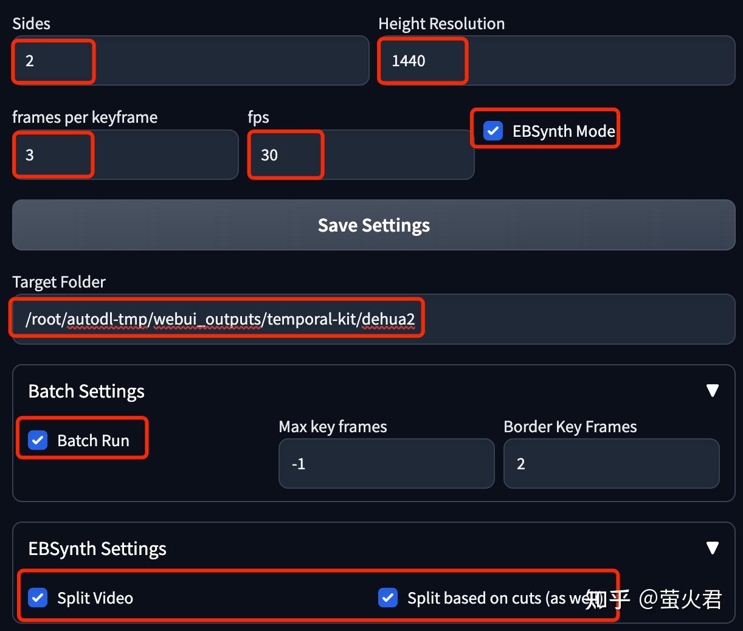
Task: Click the Batch Settings header
Action: [x=86, y=391]
